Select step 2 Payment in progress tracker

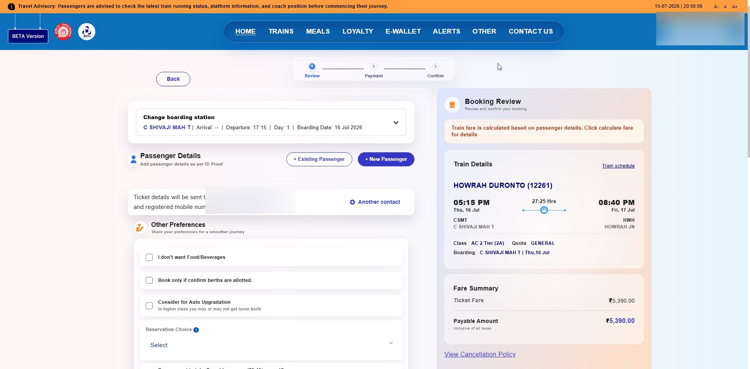pyautogui.click(x=374, y=70)
